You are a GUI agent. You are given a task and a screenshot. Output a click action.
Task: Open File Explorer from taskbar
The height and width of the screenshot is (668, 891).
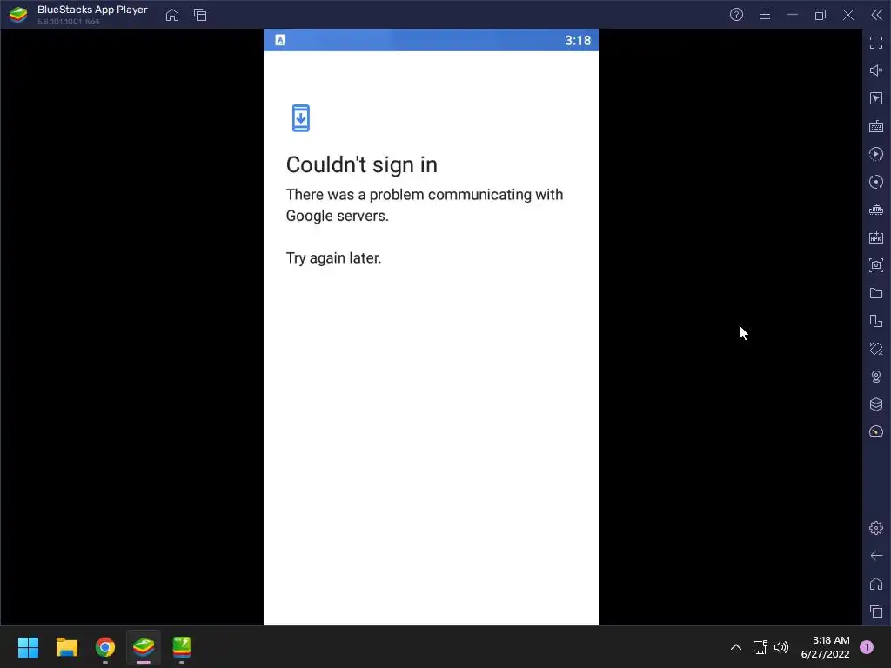[x=66, y=647]
